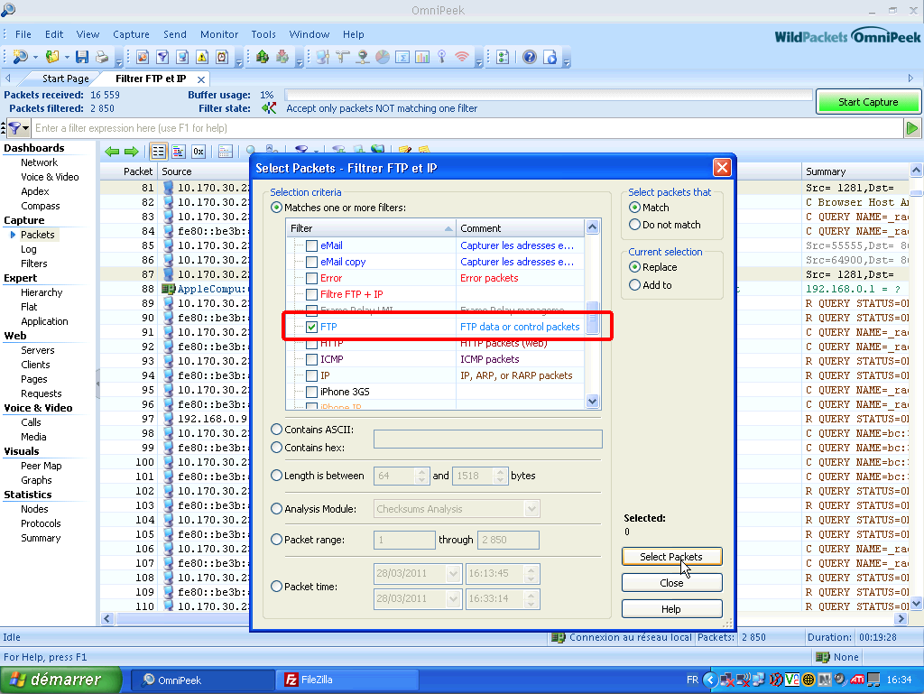This screenshot has width=924, height=694.
Task: Click the Help button in the dialog
Action: point(671,608)
